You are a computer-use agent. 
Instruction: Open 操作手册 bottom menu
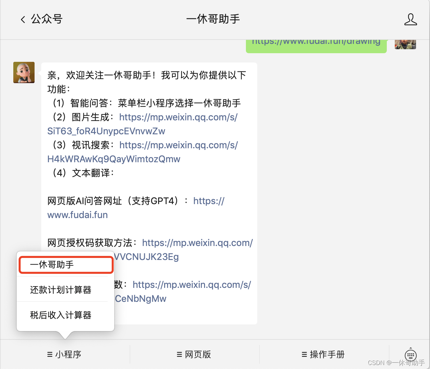323,354
